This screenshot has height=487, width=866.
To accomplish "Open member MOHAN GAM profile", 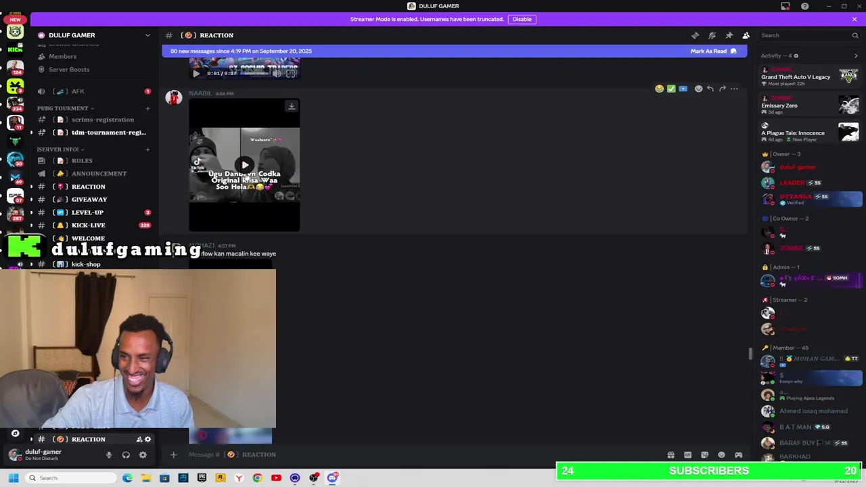I will pyautogui.click(x=810, y=361).
